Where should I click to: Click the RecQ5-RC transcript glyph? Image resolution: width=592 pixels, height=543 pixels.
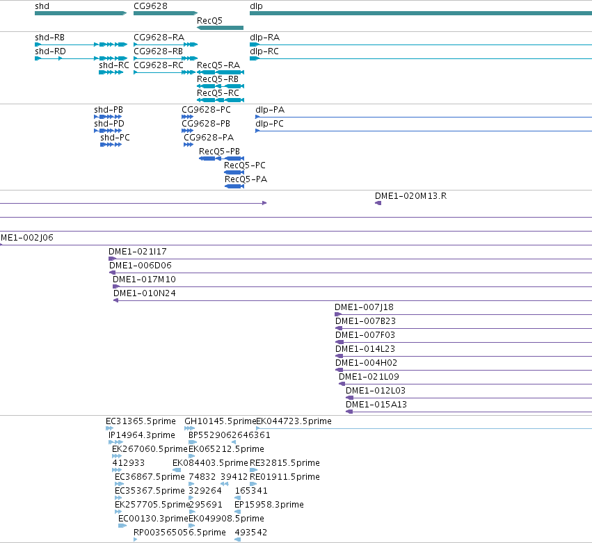point(221,100)
